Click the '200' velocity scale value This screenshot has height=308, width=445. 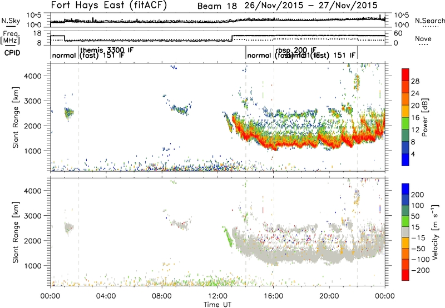[x=418, y=195]
